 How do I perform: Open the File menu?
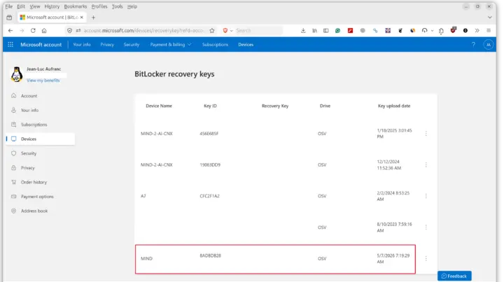pos(8,6)
